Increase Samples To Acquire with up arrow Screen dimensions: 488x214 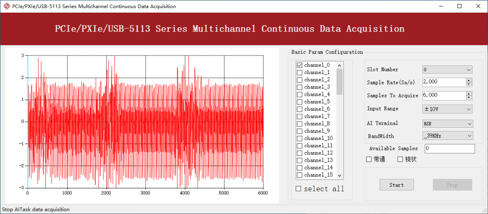coord(469,94)
